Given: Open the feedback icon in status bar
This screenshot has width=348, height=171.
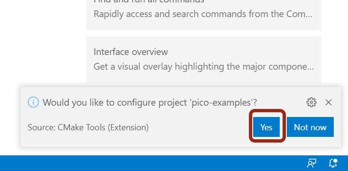Looking at the screenshot, I should [x=311, y=163].
